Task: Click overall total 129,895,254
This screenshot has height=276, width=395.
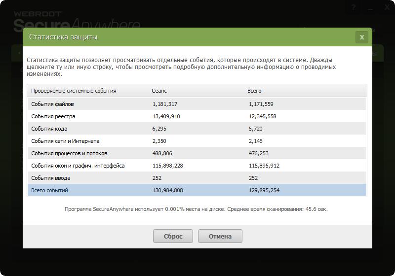Action: (x=264, y=190)
